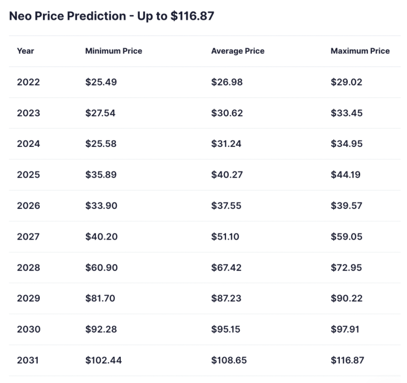Click the $51.10 average price value
Image resolution: width=407 pixels, height=383 pixels.
tap(225, 237)
